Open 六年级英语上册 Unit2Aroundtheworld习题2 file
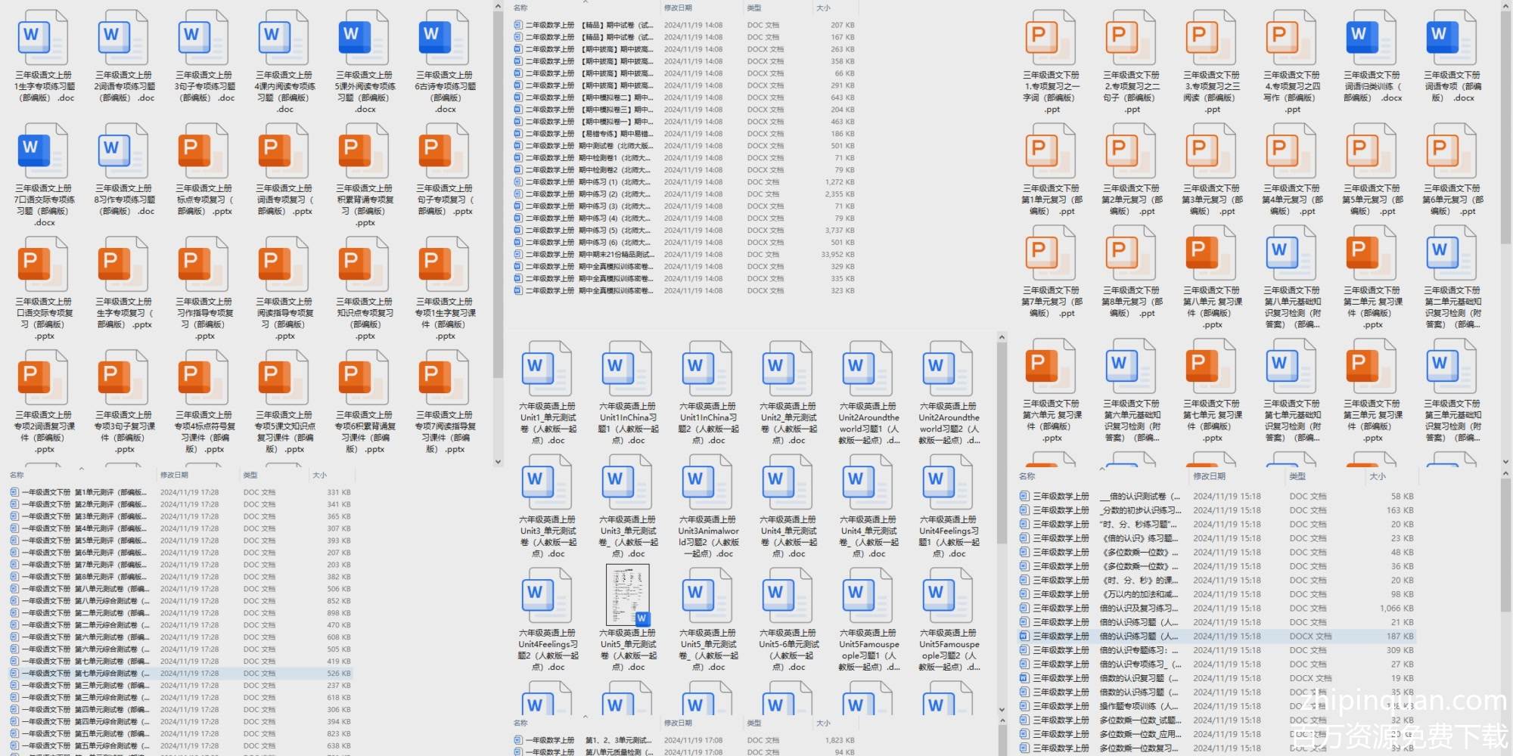The height and width of the screenshot is (756, 1513). (949, 393)
